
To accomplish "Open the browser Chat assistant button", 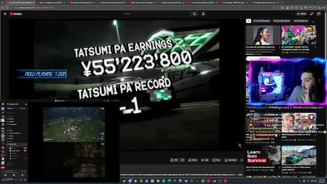I will pos(321,8).
